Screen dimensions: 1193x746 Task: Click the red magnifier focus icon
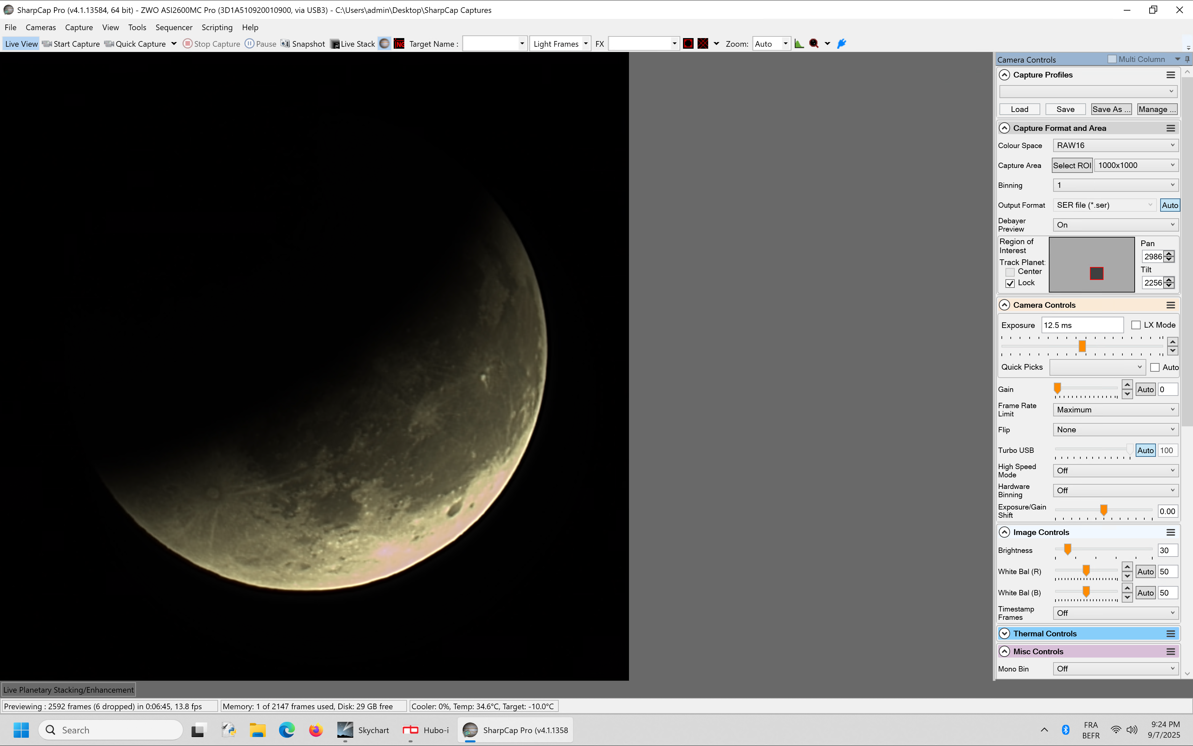(x=814, y=44)
